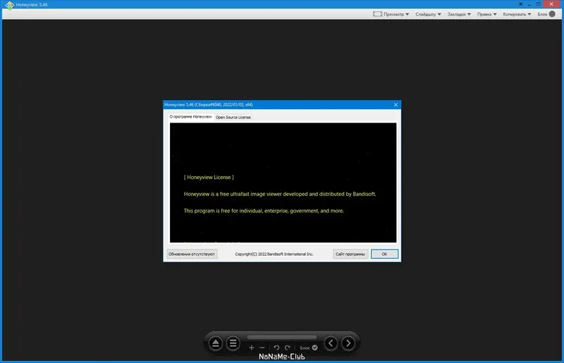564x363 pixels.
Task: Close the About Honeyview dialog
Action: tap(396, 105)
